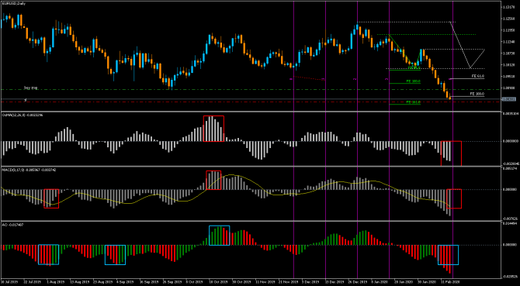This screenshot has width=520, height=286.
Task: Select the red rectangle on MACD February low
Action: [x=454, y=198]
